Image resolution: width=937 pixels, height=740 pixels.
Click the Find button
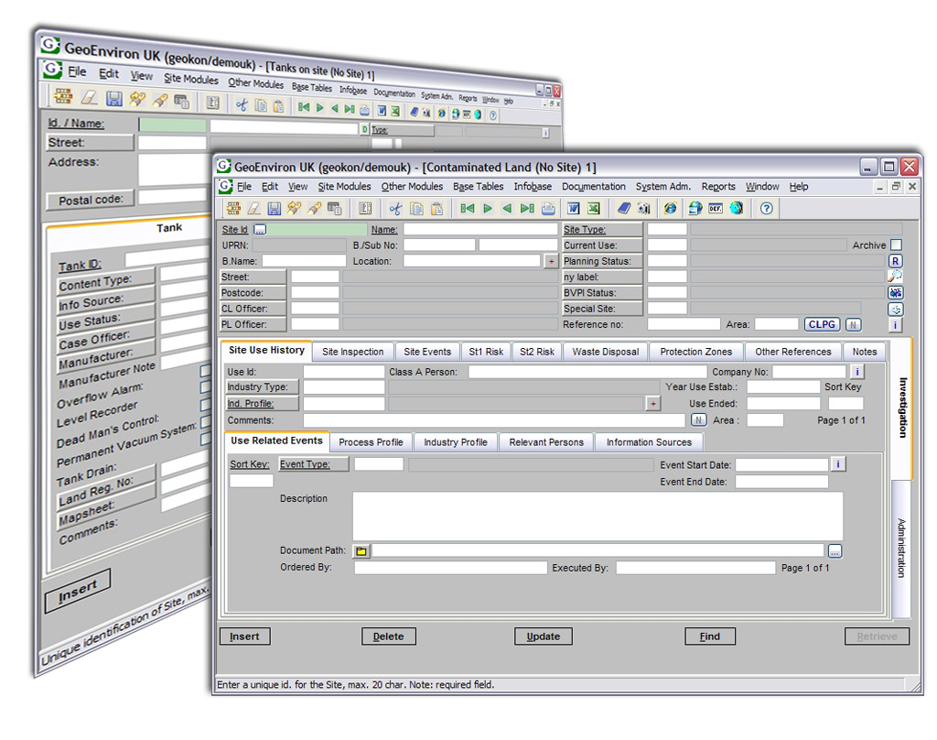(710, 637)
